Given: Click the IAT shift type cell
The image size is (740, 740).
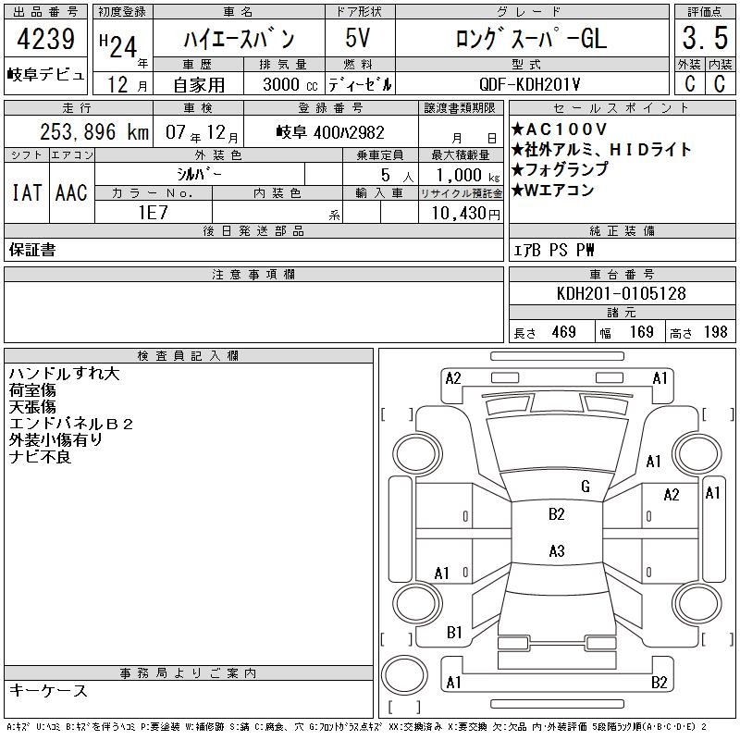Looking at the screenshot, I should click(27, 192).
